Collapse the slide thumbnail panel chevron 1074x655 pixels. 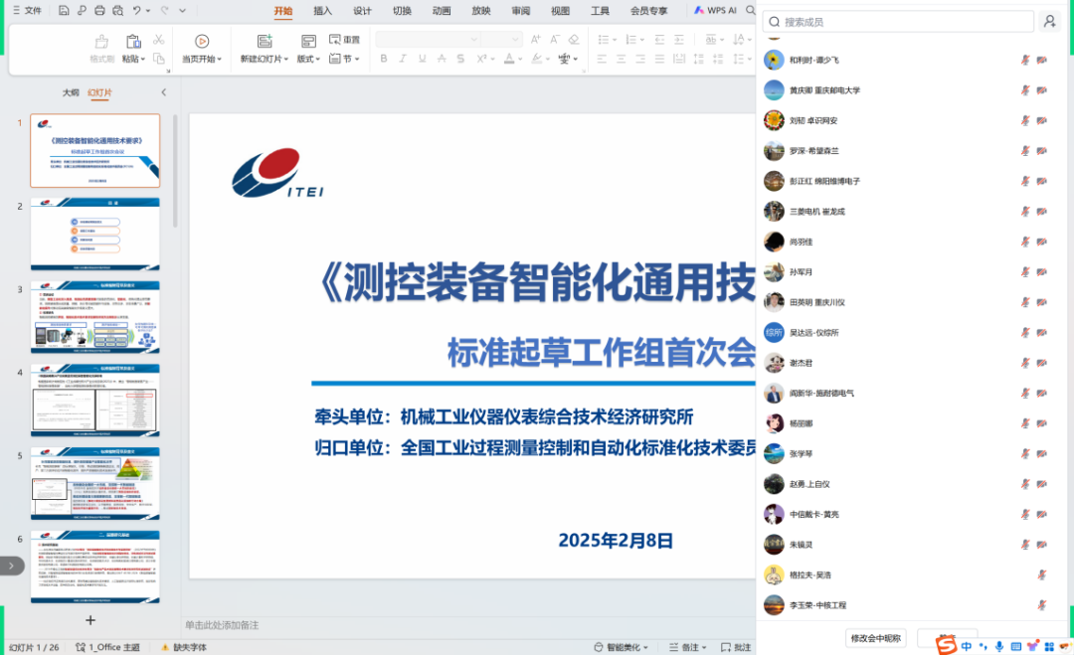tap(164, 92)
